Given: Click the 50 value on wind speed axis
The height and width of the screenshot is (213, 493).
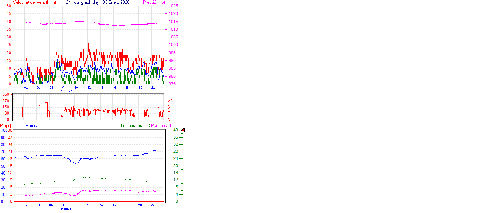Looking at the screenshot, I should click(9, 6).
